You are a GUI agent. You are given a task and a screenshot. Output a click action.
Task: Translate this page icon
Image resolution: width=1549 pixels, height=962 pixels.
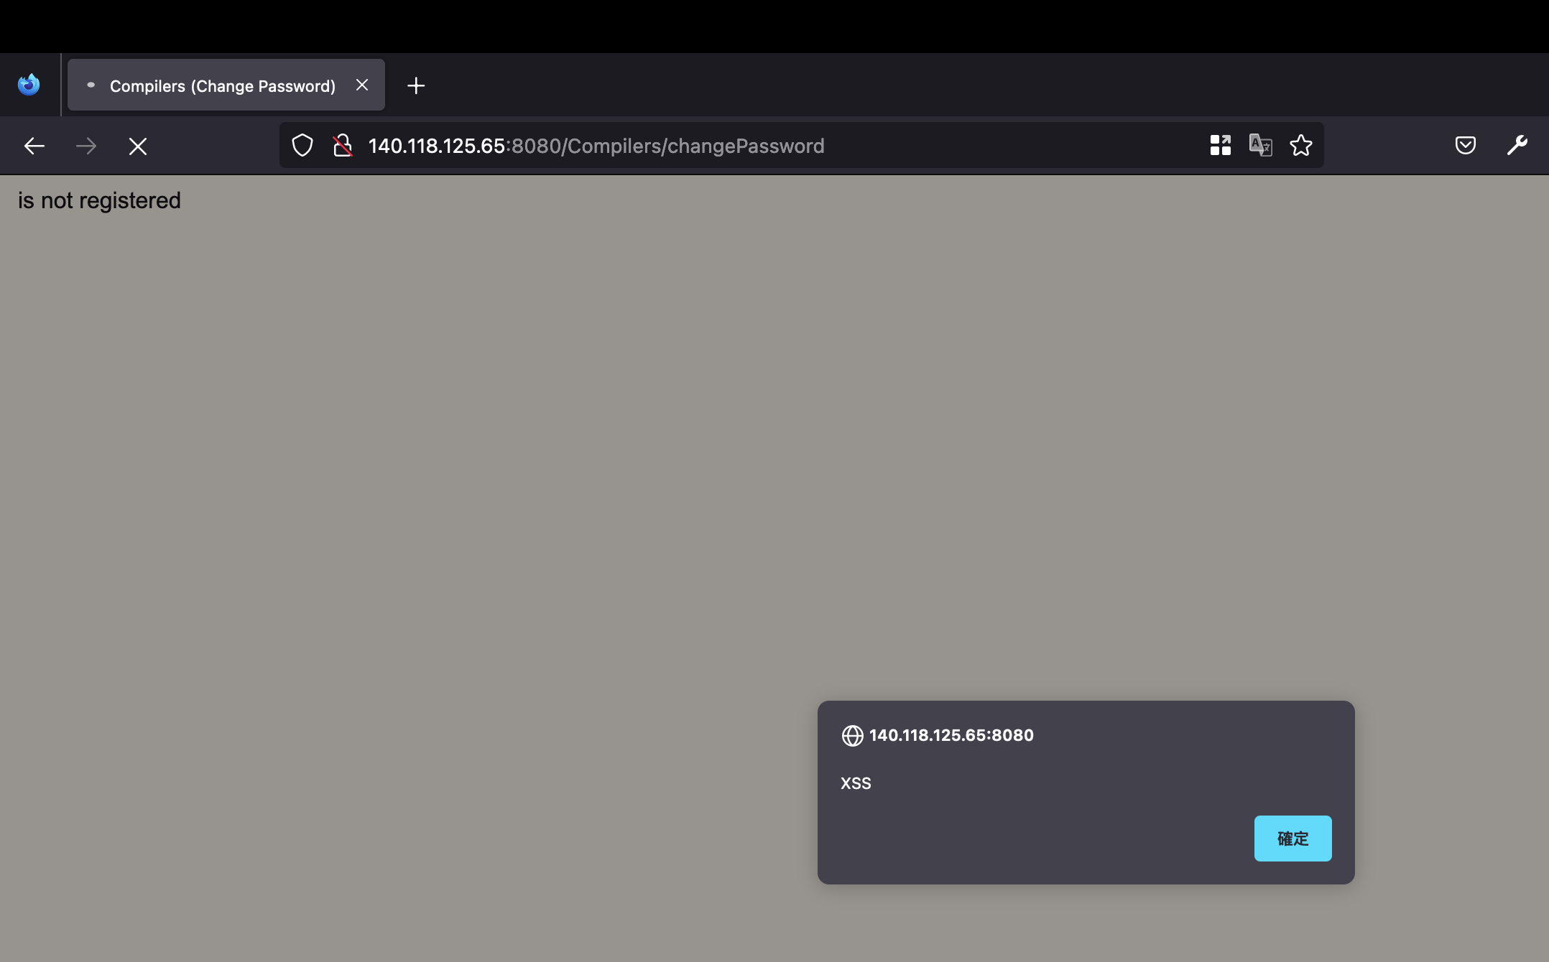point(1260,145)
